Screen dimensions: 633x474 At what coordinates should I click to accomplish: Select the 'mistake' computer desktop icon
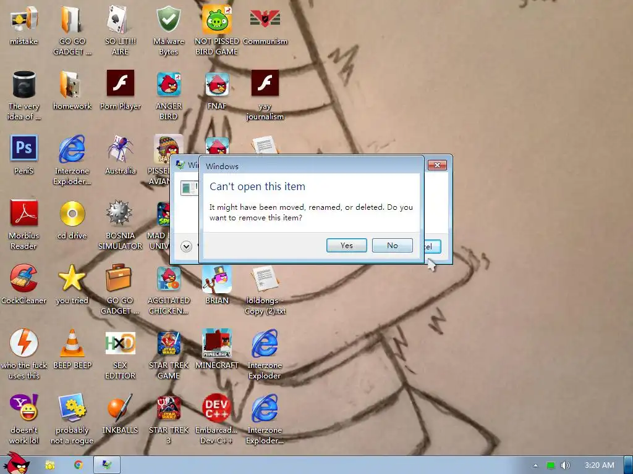pos(24,26)
